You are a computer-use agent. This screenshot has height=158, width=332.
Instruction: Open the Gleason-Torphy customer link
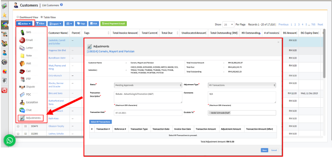click(x=56, y=126)
